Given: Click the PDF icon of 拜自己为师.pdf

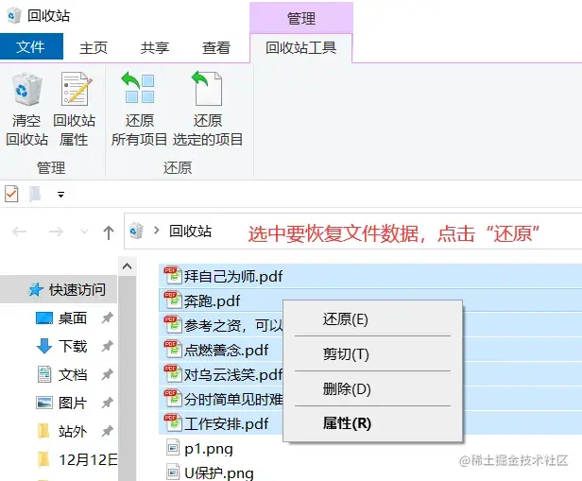Looking at the screenshot, I should (x=173, y=276).
